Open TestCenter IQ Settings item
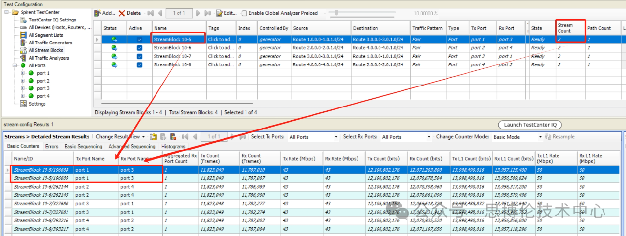Screen dimensions: 626x236 [52, 20]
